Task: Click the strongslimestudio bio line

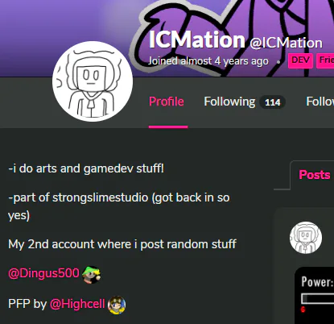Action: point(119,206)
